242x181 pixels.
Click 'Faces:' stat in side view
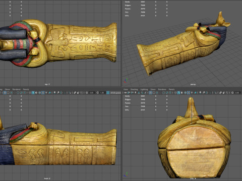click(128, 103)
